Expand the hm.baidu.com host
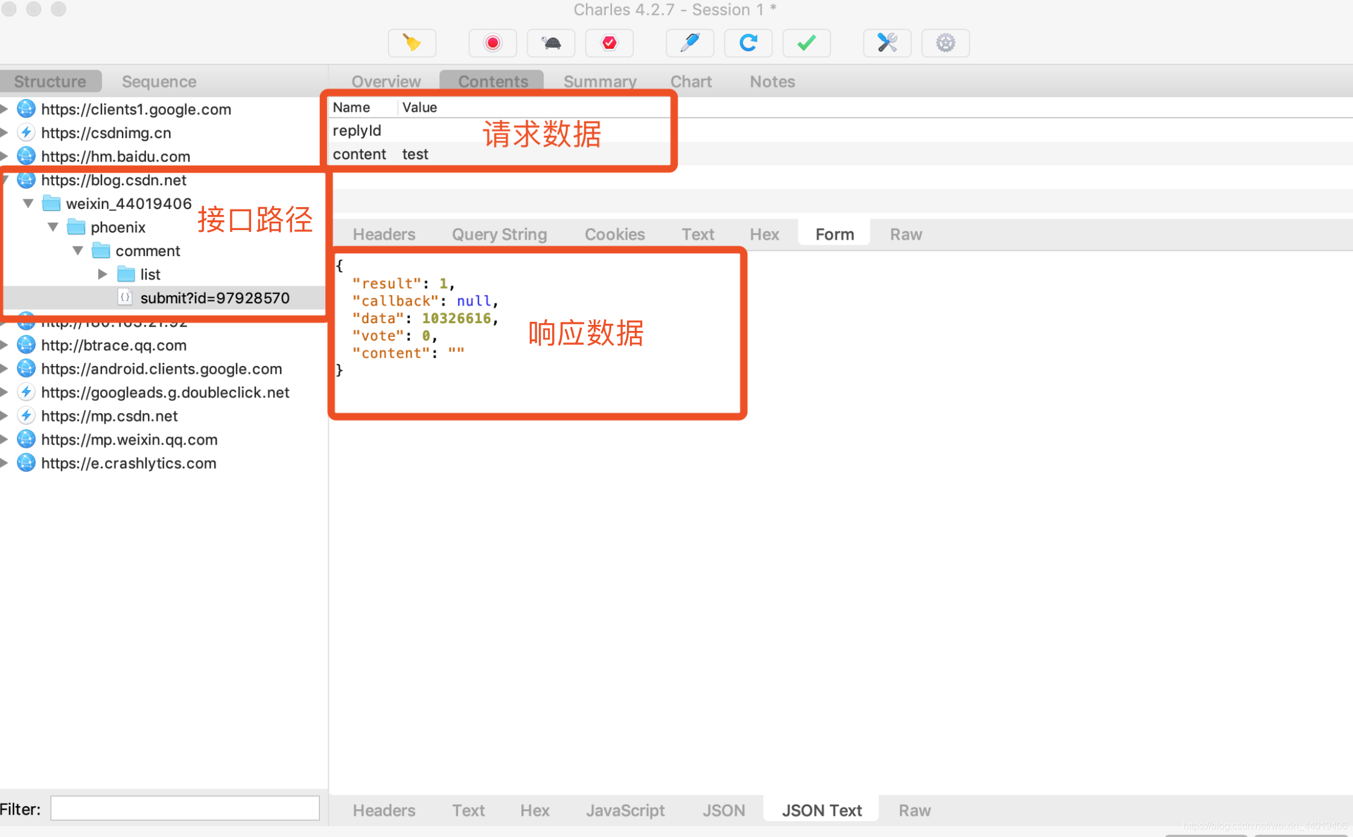Screen dimensions: 1353x837 [x=4, y=156]
